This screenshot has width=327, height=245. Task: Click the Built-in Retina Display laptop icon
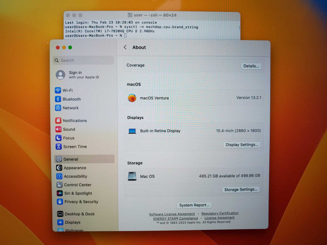pos(132,131)
